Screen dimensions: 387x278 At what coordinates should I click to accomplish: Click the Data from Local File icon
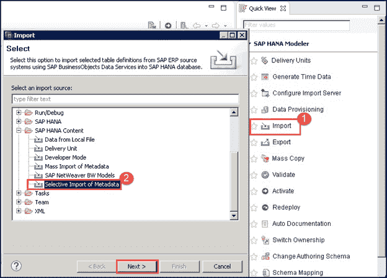click(38, 140)
